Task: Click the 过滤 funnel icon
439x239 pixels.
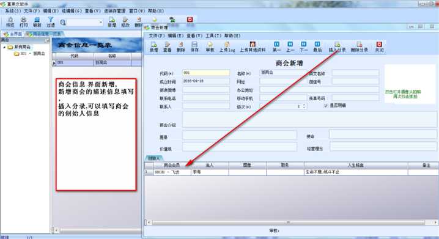Action: (51, 22)
